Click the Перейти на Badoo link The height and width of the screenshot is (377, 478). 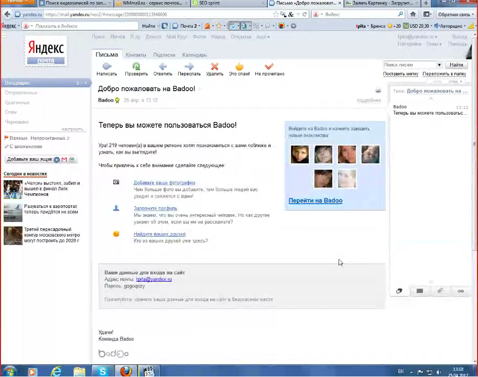pyautogui.click(x=315, y=201)
